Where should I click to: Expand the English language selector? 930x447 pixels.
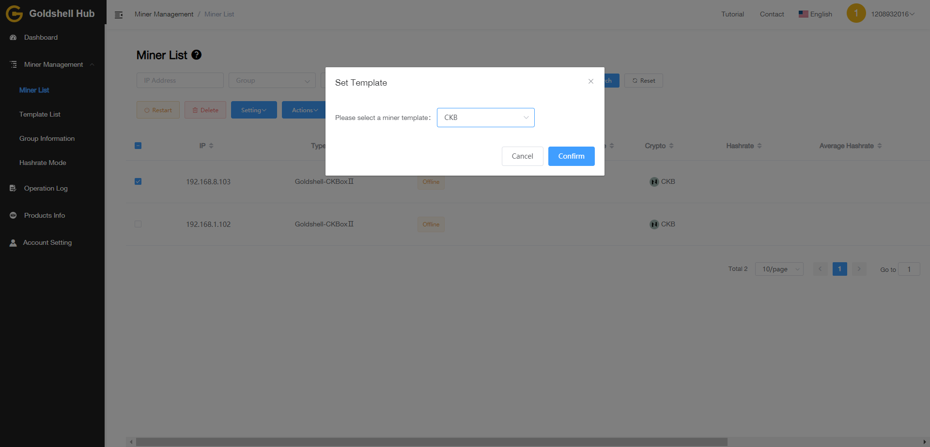click(x=815, y=14)
